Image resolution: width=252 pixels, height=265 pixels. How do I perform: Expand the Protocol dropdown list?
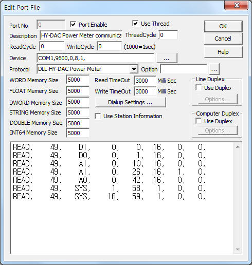click(134, 69)
